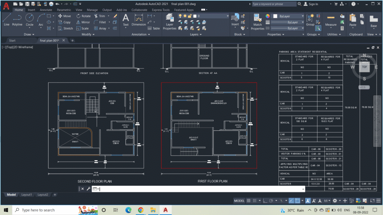Open the Parametric ribbon tab
This screenshot has width=383, height=215.
64,10
